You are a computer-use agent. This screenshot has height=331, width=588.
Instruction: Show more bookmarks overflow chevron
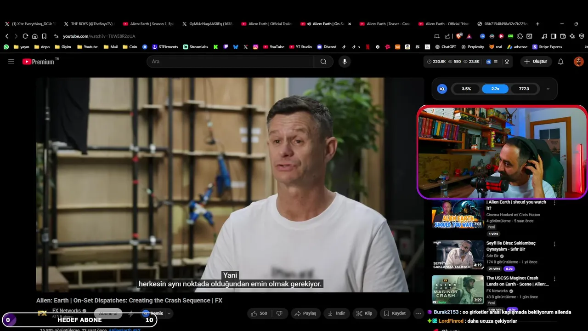(586, 47)
